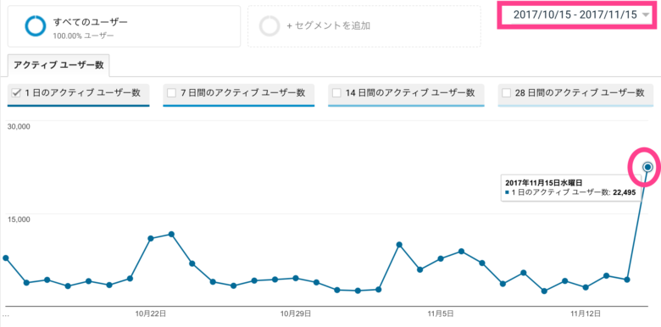Add a segment via + セグメントを追加
The width and height of the screenshot is (661, 327).
364,26
